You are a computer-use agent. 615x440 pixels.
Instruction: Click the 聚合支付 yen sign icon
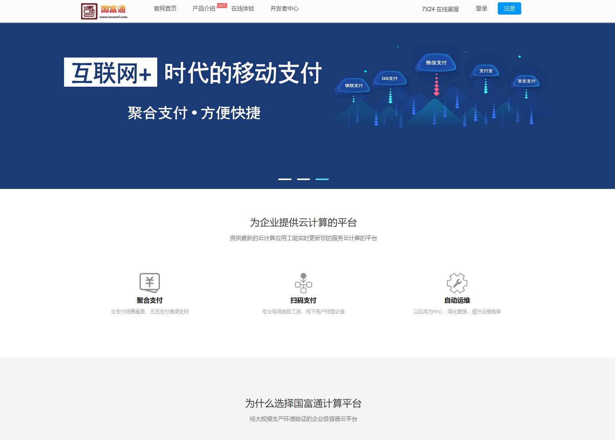150,283
